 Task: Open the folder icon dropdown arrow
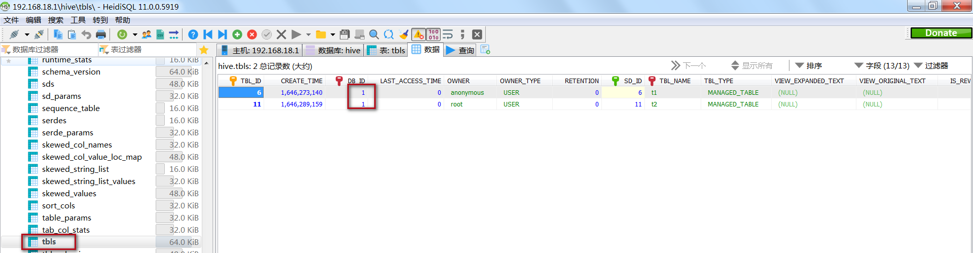click(x=333, y=34)
